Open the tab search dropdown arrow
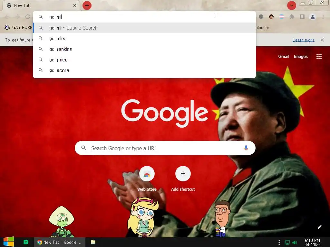This screenshot has width=330, height=247. (291, 5)
